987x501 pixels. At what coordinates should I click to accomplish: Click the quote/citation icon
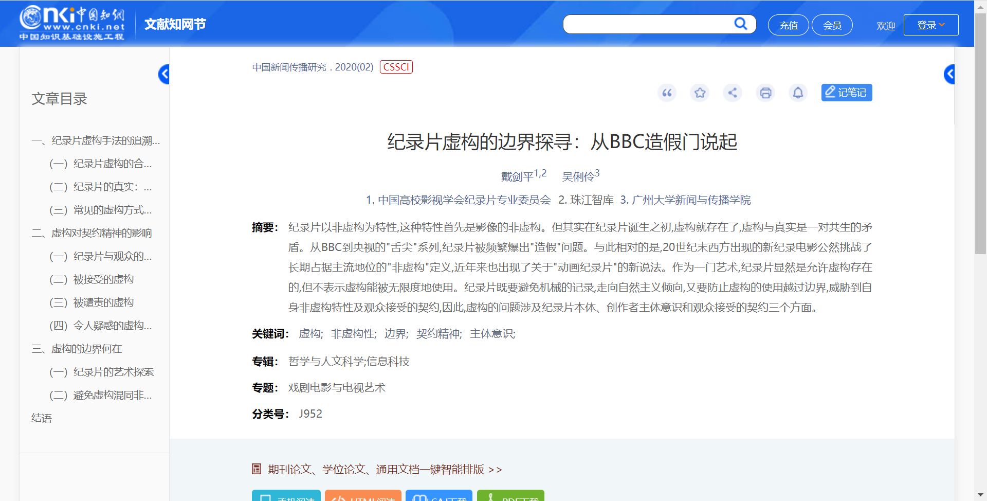667,93
